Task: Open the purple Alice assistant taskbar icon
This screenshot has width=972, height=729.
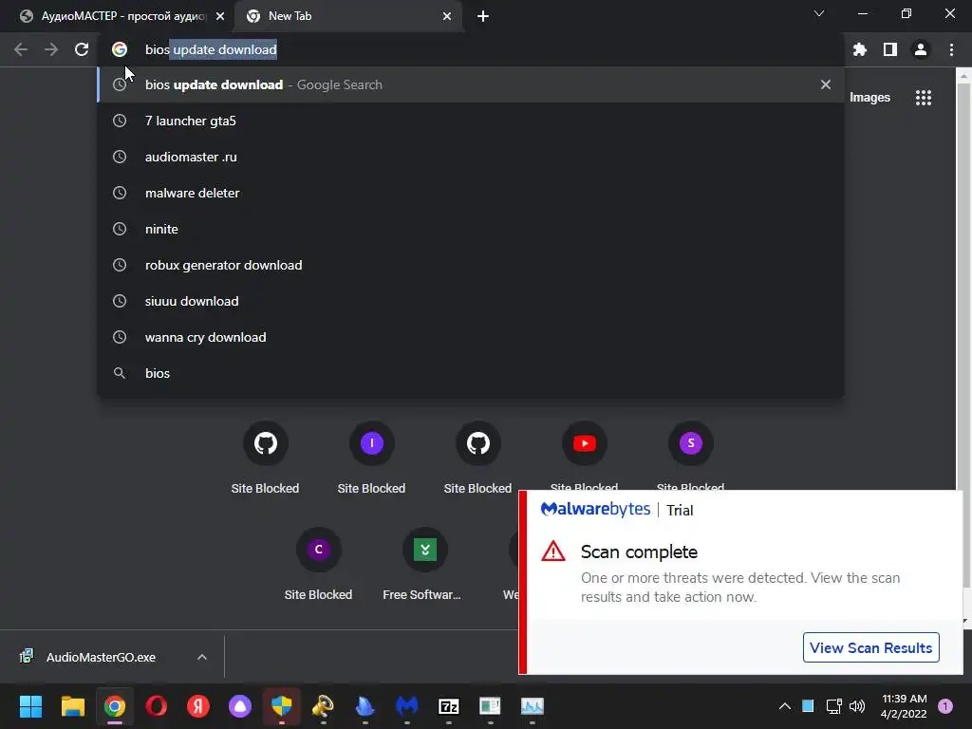Action: point(240,706)
